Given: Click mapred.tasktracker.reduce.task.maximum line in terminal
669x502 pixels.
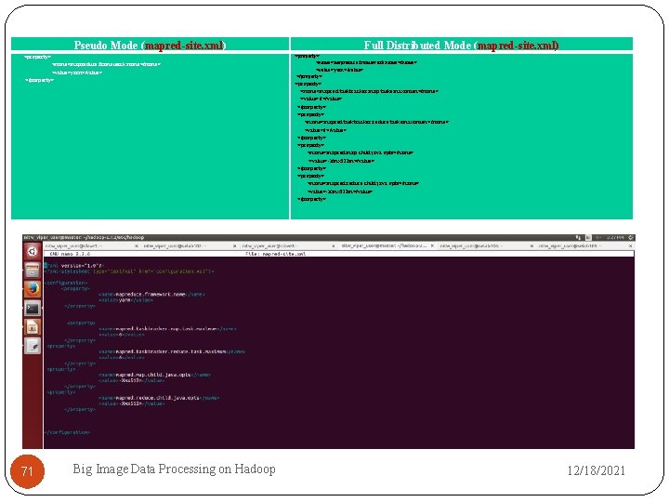Looking at the screenshot, I should (x=172, y=351).
